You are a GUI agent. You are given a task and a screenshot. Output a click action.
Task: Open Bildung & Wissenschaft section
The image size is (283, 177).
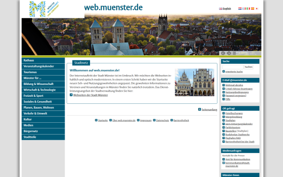click(x=43, y=84)
